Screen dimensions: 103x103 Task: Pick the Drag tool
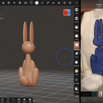[76, 37]
